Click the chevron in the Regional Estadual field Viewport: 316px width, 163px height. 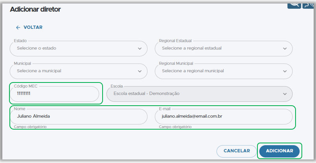pos(285,49)
